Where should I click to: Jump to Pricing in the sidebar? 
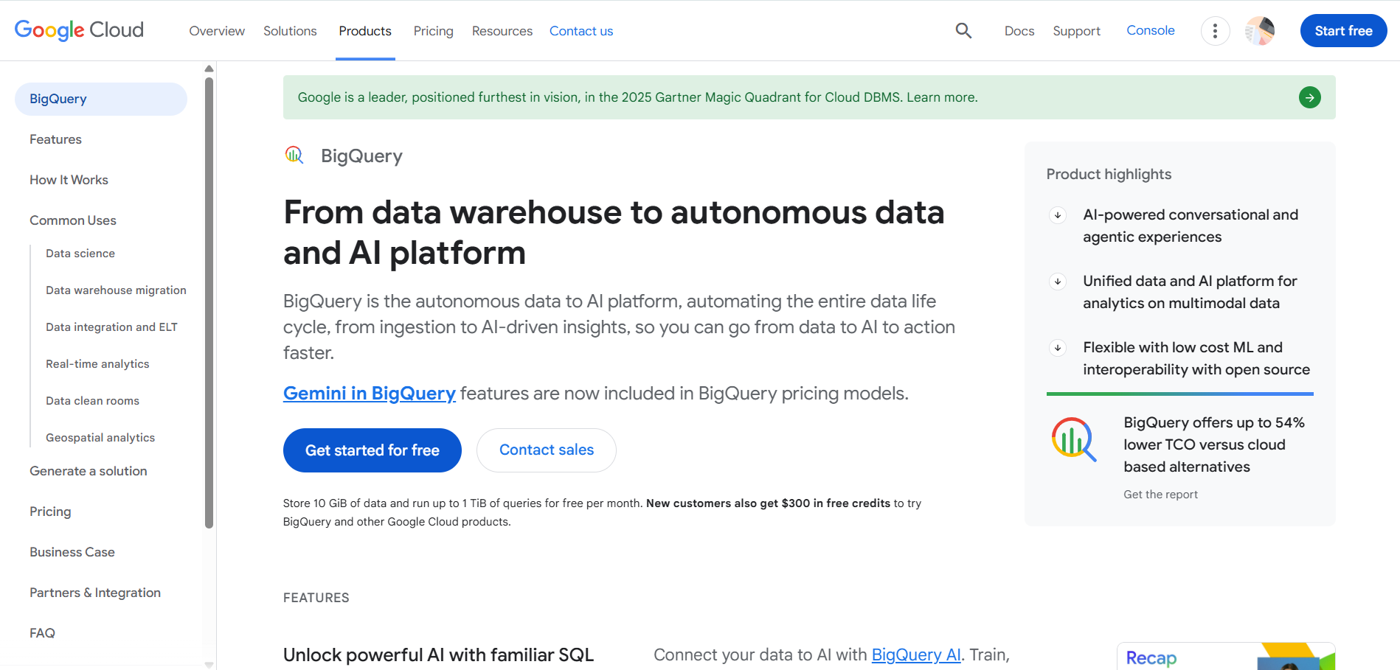click(x=50, y=512)
